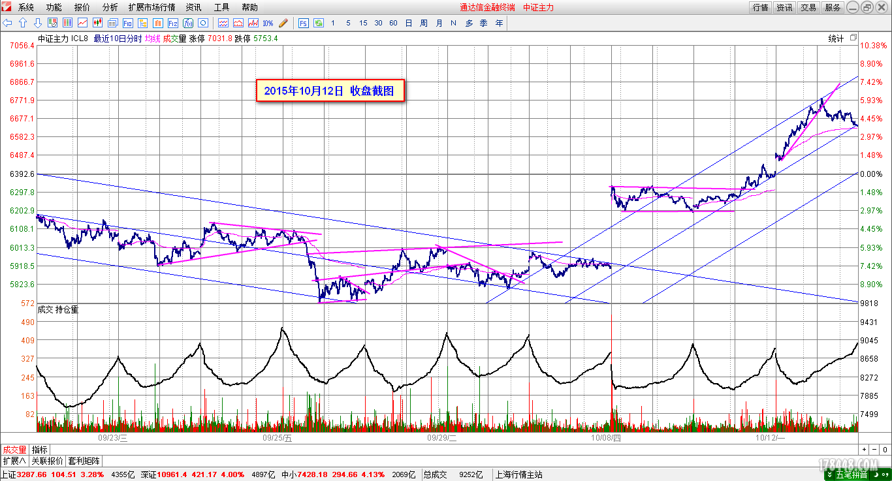Image resolution: width=892 pixels, height=481 pixels.
Task: Click the down arrow toolbar icon
Action: point(38,23)
